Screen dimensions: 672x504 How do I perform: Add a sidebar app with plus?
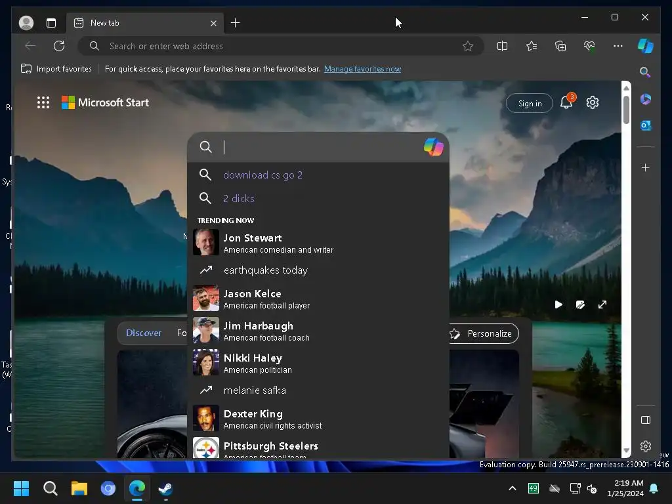645,167
